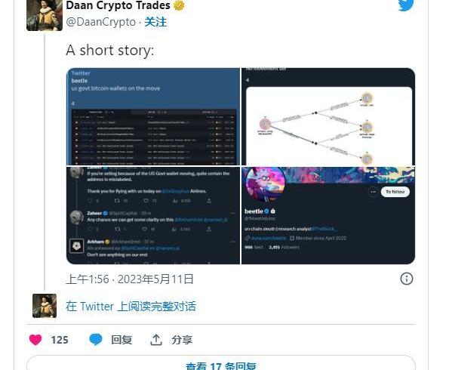This screenshot has height=370, width=449.
Task: Click the pink heart like icon
Action: click(35, 340)
